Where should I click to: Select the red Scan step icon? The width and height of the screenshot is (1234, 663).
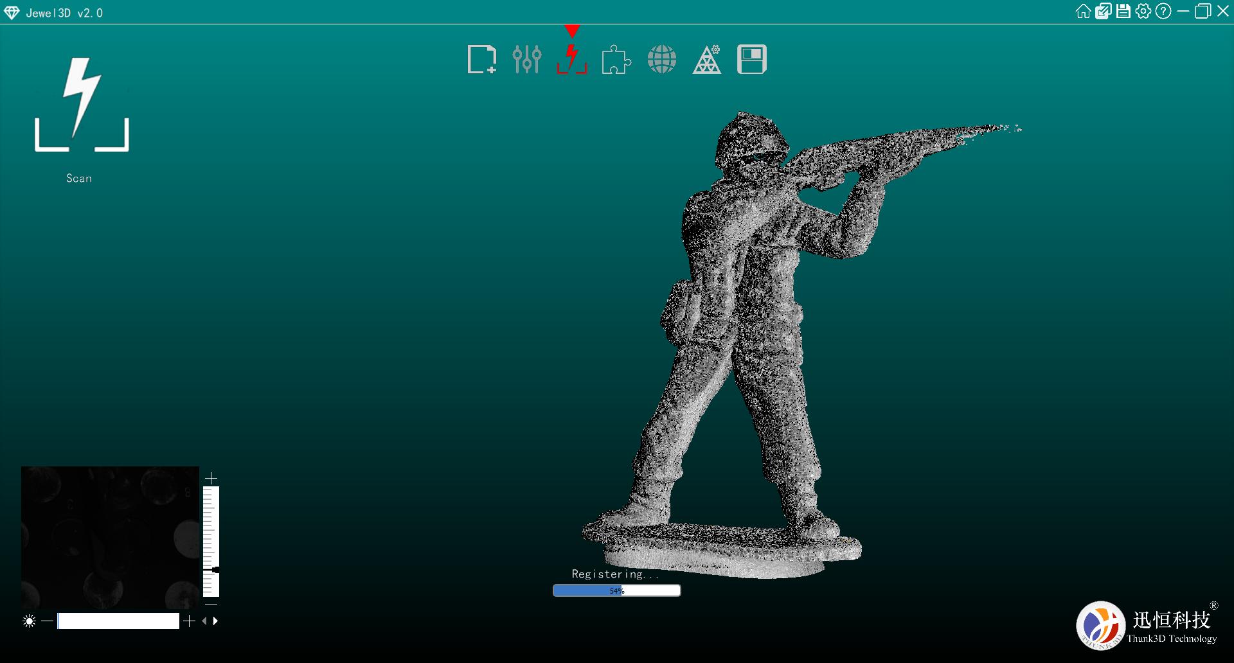point(571,60)
